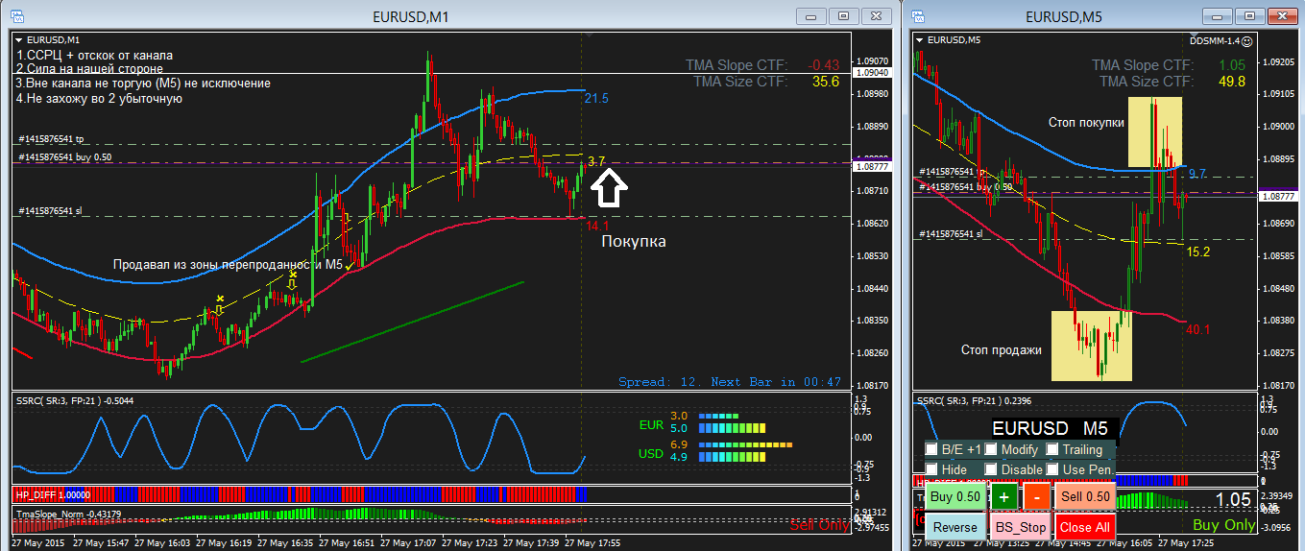Click the TMA Slope CTF label on M1 chart
This screenshot has height=551, width=1305.
tap(736, 65)
